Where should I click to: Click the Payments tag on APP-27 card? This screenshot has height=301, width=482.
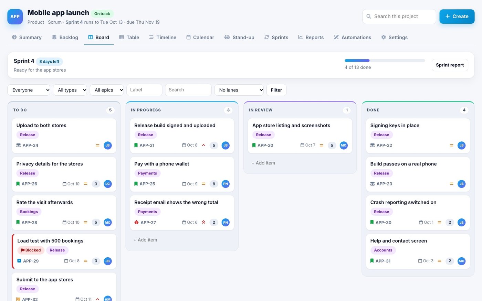(x=147, y=212)
